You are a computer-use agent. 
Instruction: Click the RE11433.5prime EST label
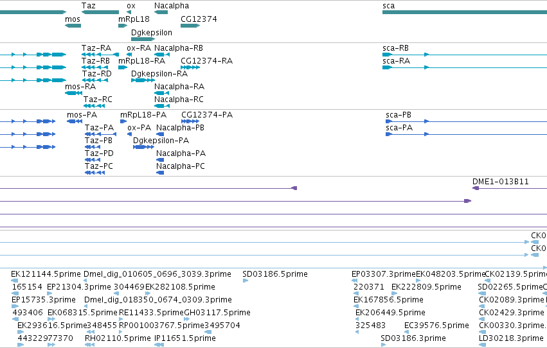point(152,313)
